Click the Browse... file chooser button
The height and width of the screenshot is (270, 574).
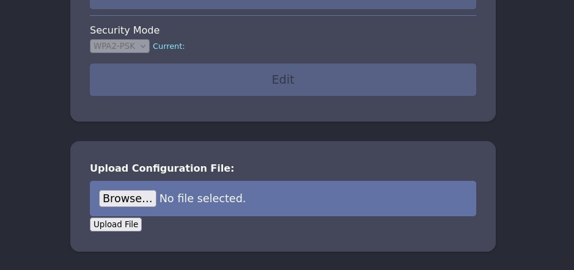pos(128,199)
